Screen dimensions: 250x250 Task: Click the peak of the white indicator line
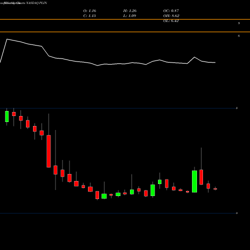pyautogui.click(x=7, y=39)
